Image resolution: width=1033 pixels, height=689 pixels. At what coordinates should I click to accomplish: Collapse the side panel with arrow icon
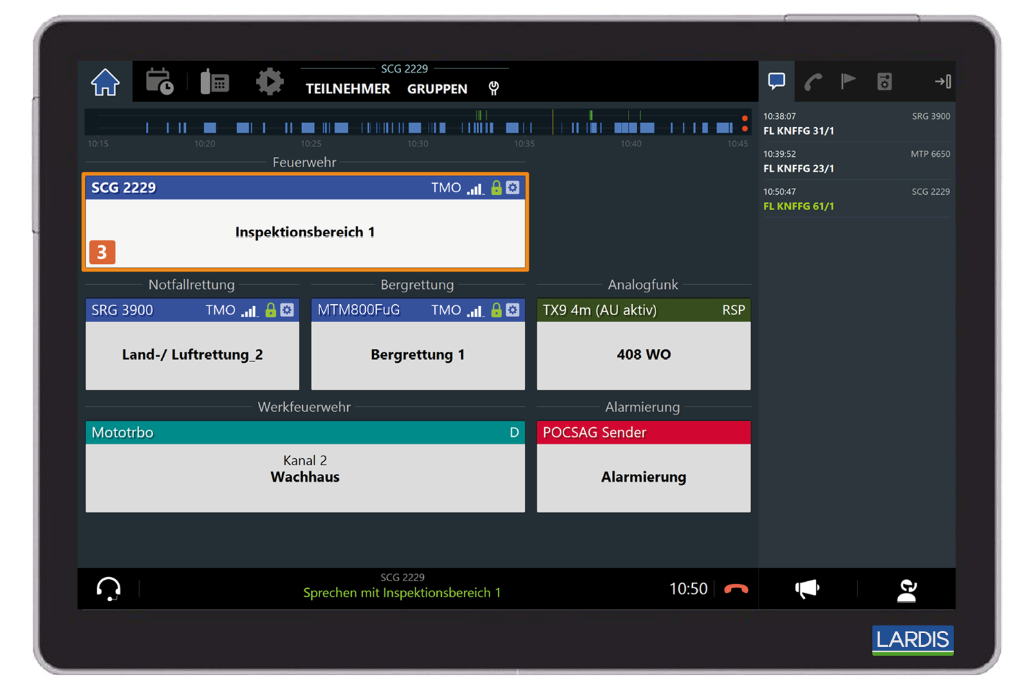(942, 82)
